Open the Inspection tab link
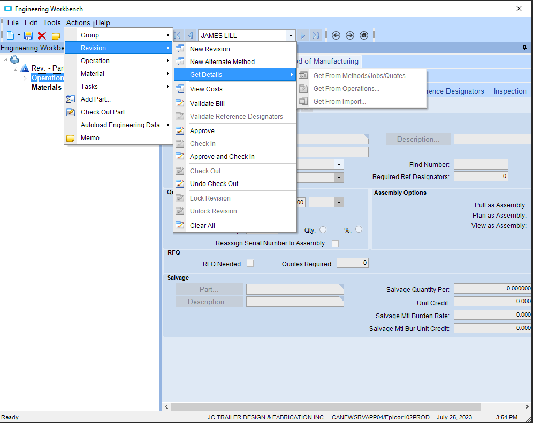Image resolution: width=533 pixels, height=423 pixels. (509, 91)
